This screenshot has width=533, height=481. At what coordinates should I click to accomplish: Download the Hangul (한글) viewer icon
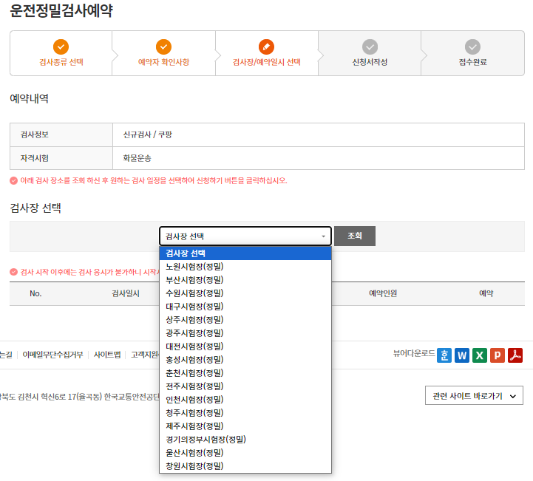click(444, 355)
